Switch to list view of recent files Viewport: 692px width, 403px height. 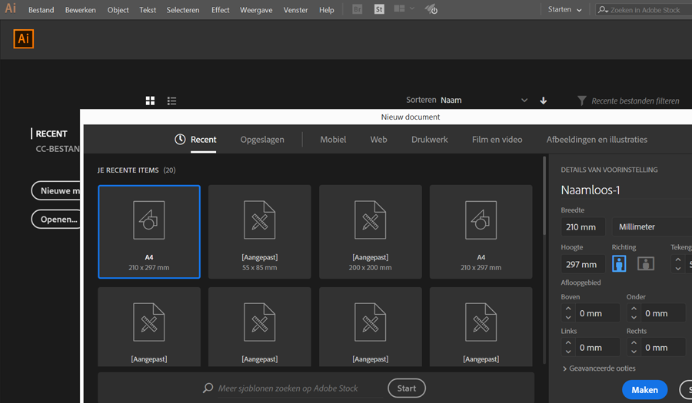(171, 101)
